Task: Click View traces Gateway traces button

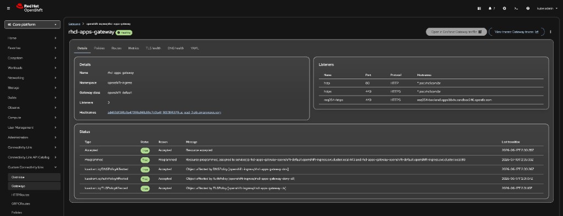Action: pos(517,32)
